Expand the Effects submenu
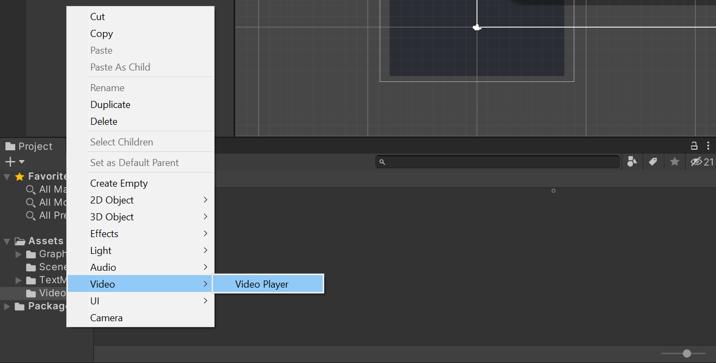The image size is (716, 363). point(140,234)
